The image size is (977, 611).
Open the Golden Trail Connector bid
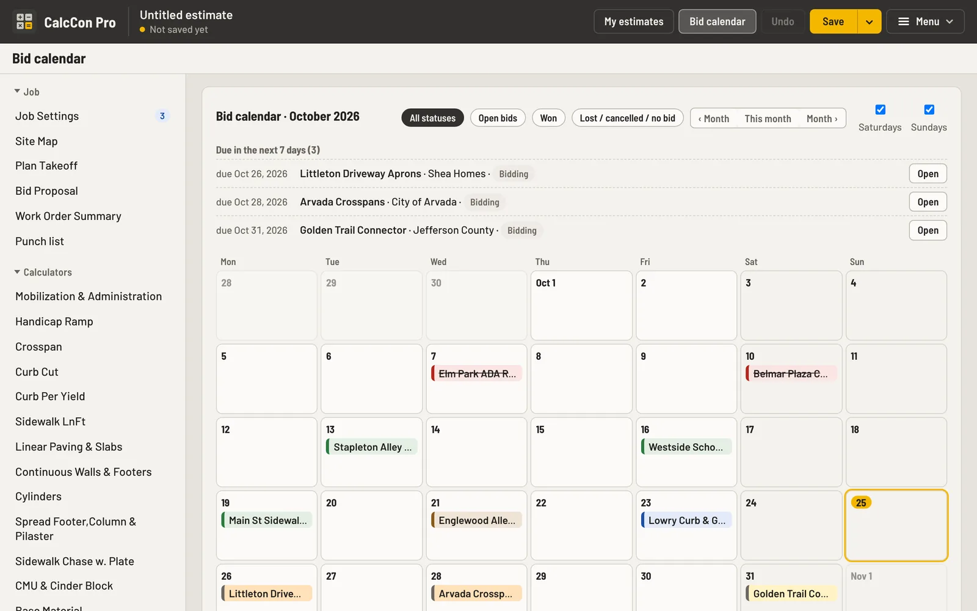coord(928,230)
